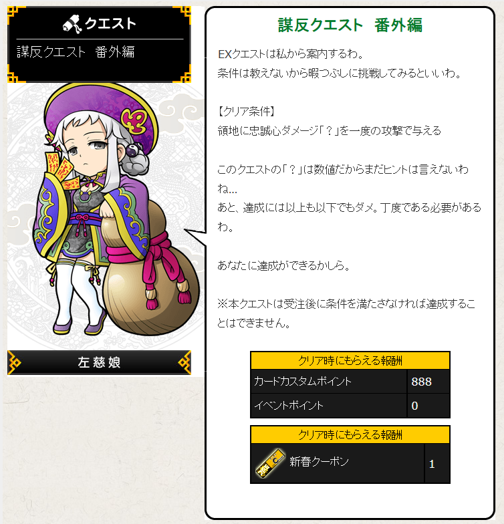The width and height of the screenshot is (504, 524).
Task: Click the 左慈娘 name banner
Action: [x=99, y=362]
